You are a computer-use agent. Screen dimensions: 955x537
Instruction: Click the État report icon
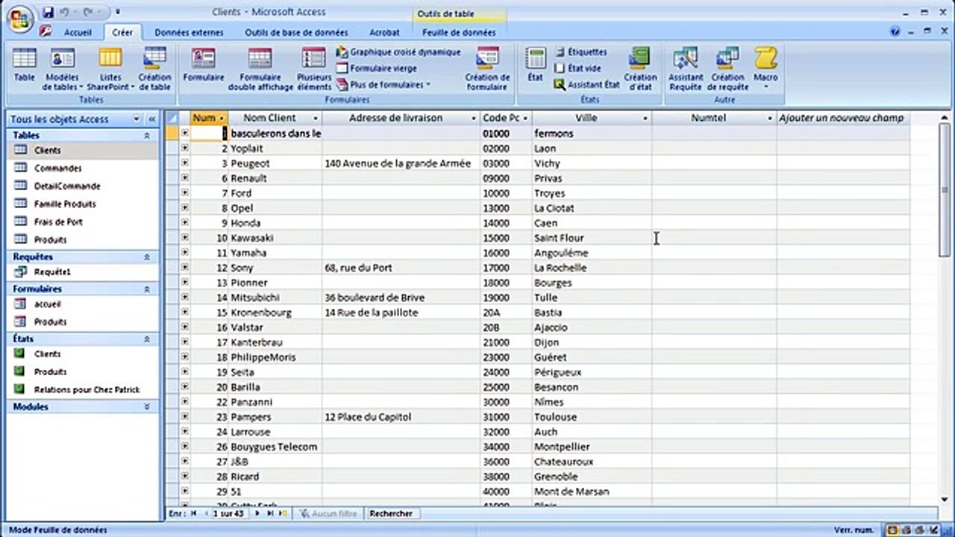tap(535, 64)
